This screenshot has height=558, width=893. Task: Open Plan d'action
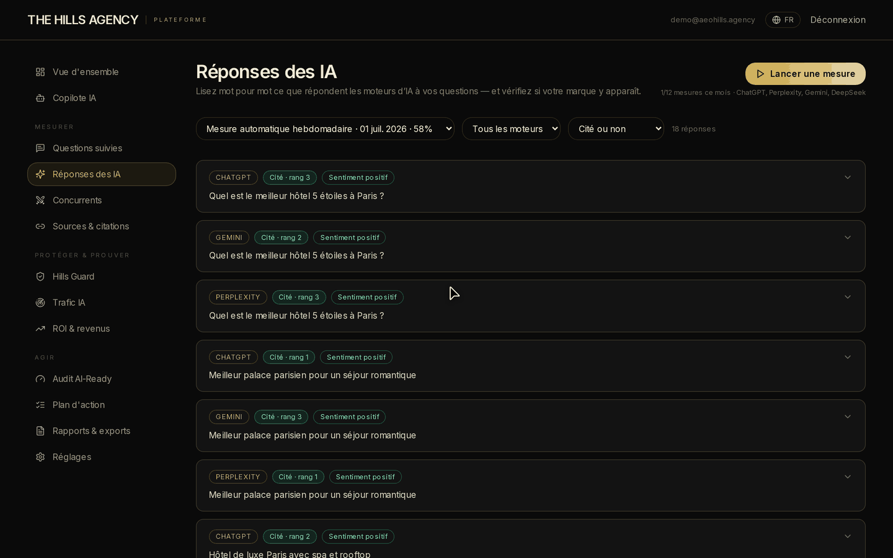pyautogui.click(x=102, y=405)
